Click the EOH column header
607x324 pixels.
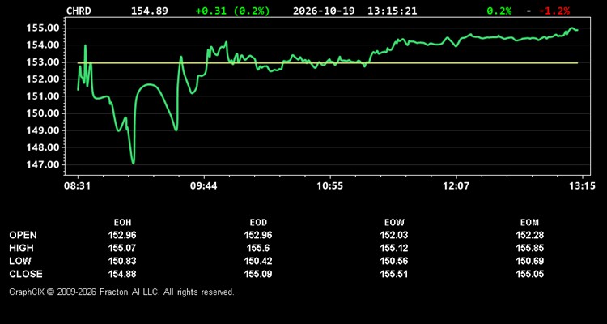tap(122, 223)
